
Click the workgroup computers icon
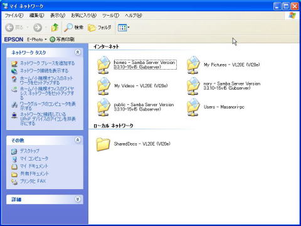click(14, 105)
